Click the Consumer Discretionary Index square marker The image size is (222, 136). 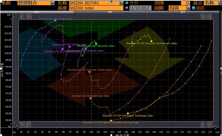(152, 41)
